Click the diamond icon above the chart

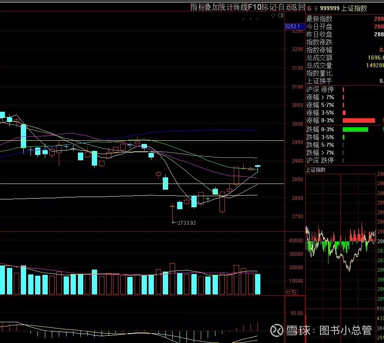(273, 15)
